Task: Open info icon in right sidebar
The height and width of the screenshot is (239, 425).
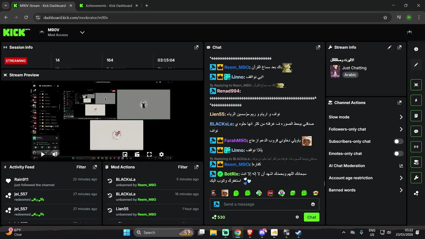Action: (416, 49)
